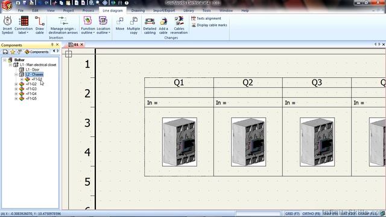The width and height of the screenshot is (386, 217).
Task: Select L2 - Chassis in the tree
Action: click(x=34, y=74)
